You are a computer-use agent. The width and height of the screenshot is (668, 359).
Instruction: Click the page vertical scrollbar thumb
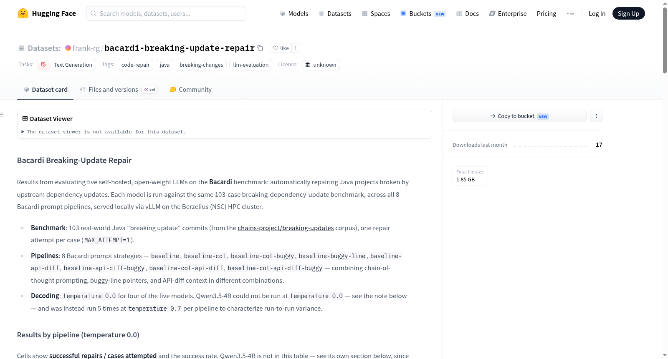[x=665, y=40]
